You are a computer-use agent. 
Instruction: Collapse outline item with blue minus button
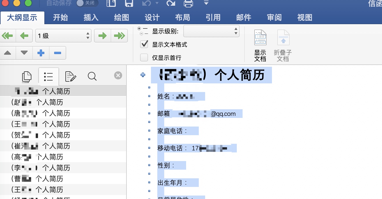58,53
